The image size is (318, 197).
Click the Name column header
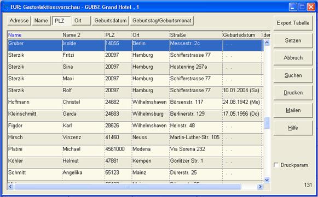34,35
